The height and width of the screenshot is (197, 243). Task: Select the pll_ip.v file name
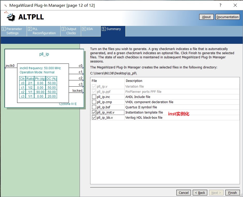(102, 87)
